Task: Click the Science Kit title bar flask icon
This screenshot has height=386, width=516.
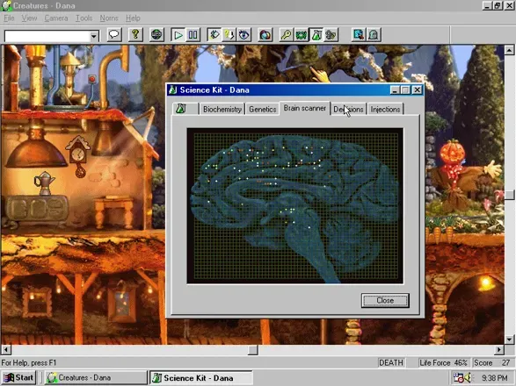Action: 173,89
